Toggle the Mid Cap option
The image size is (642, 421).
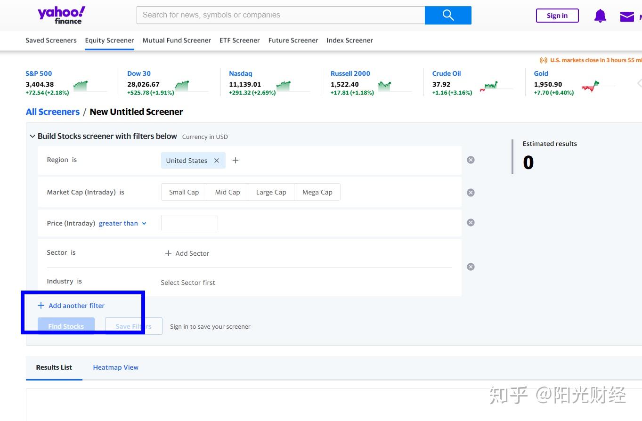(x=228, y=192)
